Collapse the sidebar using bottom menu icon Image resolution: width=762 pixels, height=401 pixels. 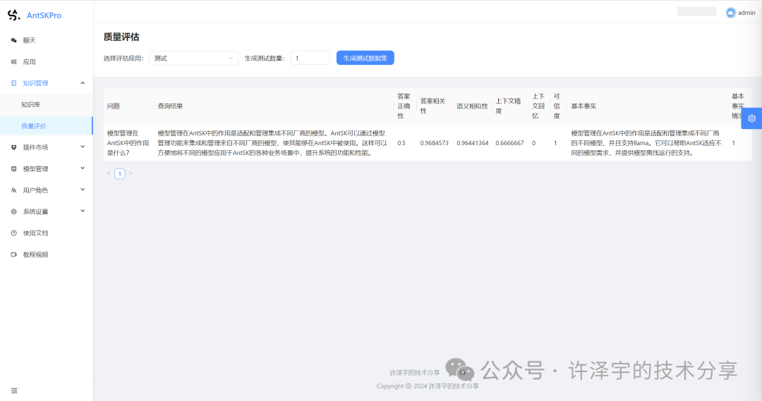coord(14,390)
